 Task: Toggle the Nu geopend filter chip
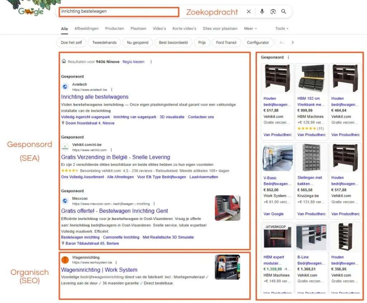click(138, 43)
